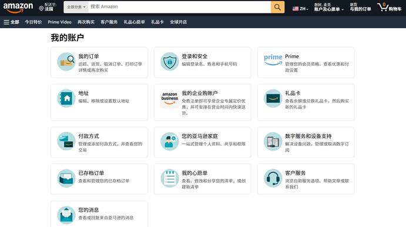Open 我的订单 box icon card
The width and height of the screenshot is (406, 227).
[66, 62]
